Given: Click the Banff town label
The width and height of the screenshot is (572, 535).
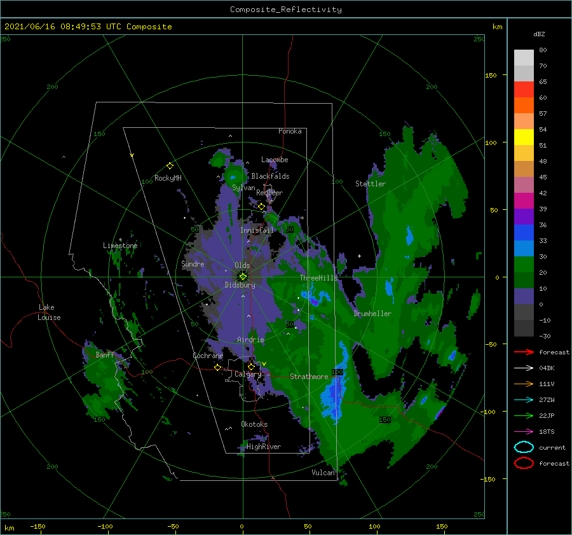Looking at the screenshot, I should pos(105,354).
